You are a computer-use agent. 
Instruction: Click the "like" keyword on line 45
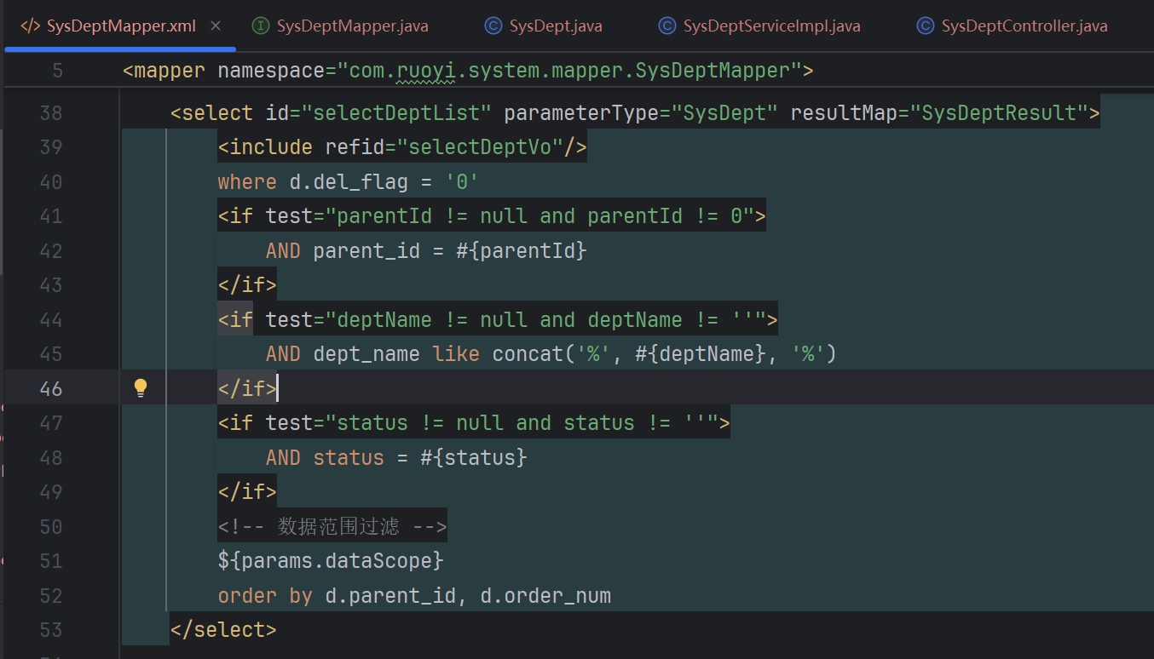[x=456, y=354]
